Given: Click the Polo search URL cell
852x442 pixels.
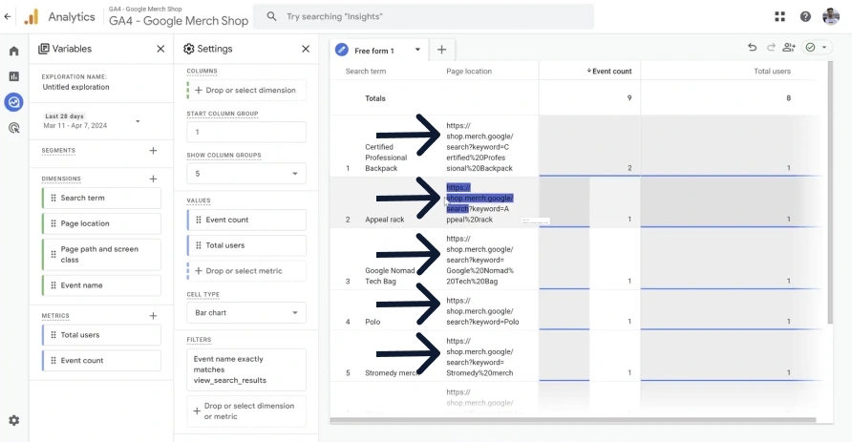Looking at the screenshot, I should [482, 311].
